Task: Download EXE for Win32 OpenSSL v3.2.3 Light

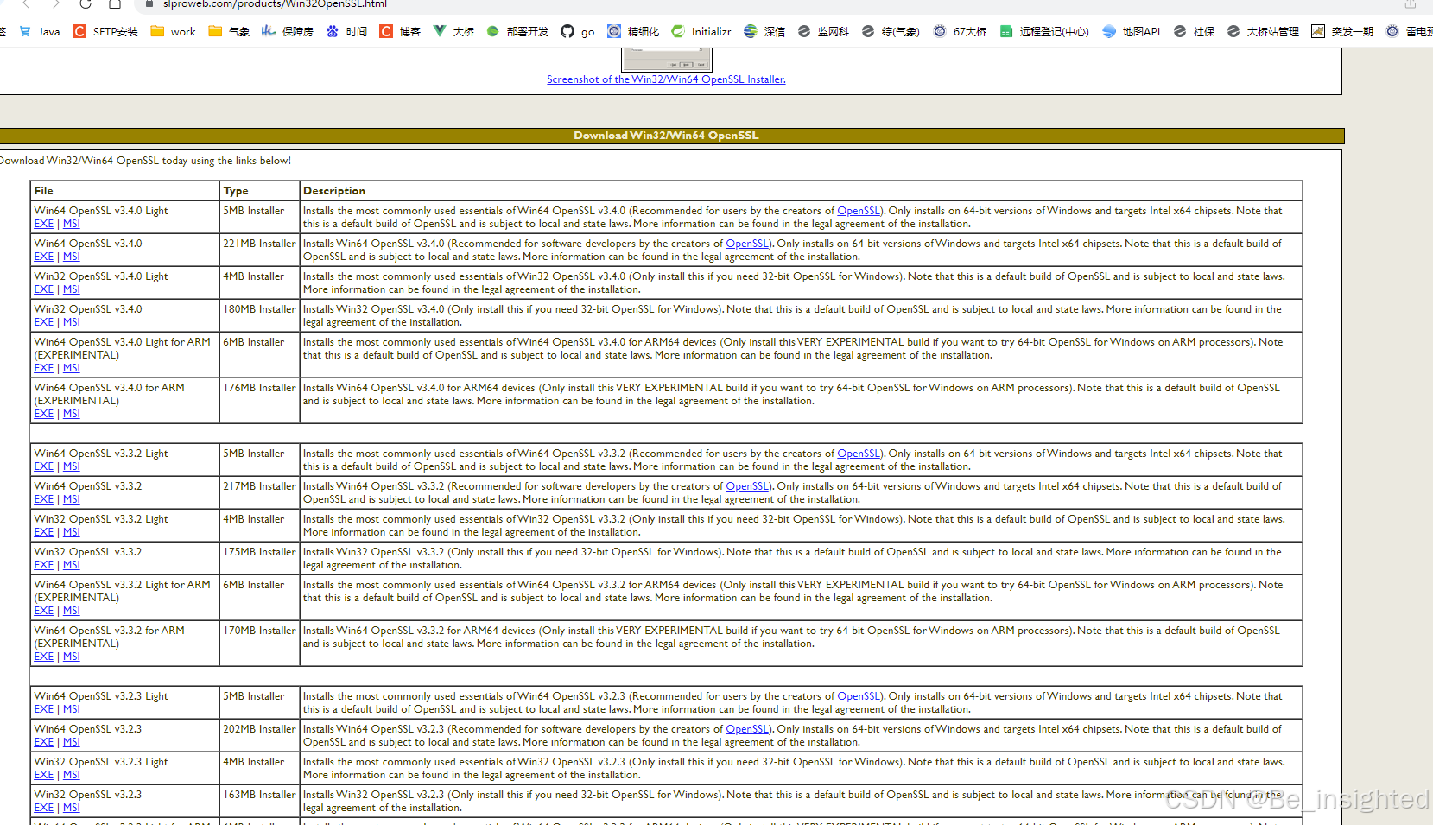Action: coord(44,775)
